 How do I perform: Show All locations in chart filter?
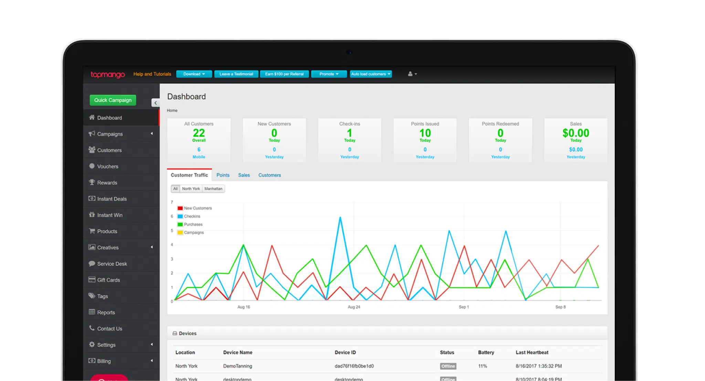(x=175, y=189)
